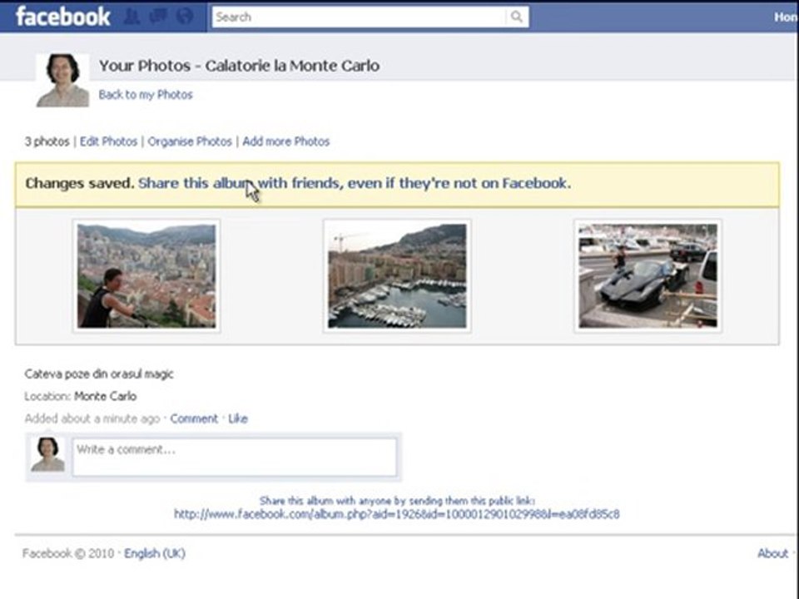Open the profile picture beside the album title
Viewport: 799px width, 599px height.
click(62, 80)
